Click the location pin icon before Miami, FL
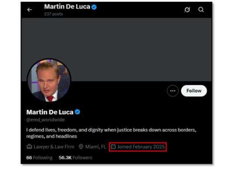The height and width of the screenshot is (171, 247). point(81,147)
